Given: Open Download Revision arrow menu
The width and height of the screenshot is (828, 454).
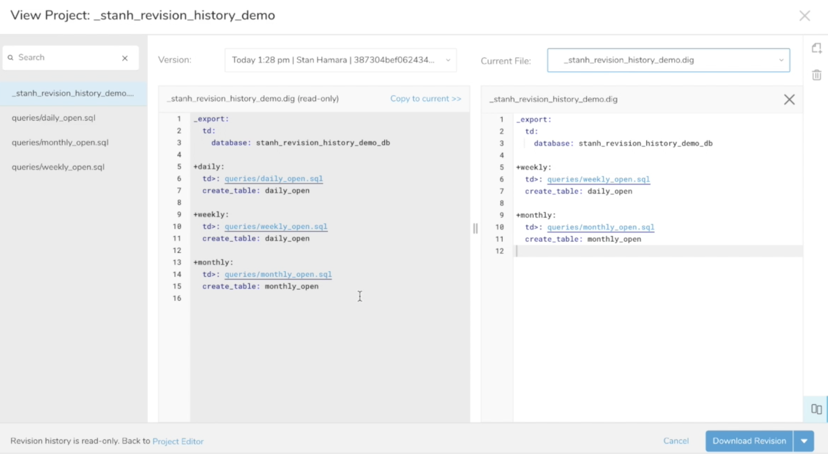Looking at the screenshot, I should pyautogui.click(x=804, y=441).
